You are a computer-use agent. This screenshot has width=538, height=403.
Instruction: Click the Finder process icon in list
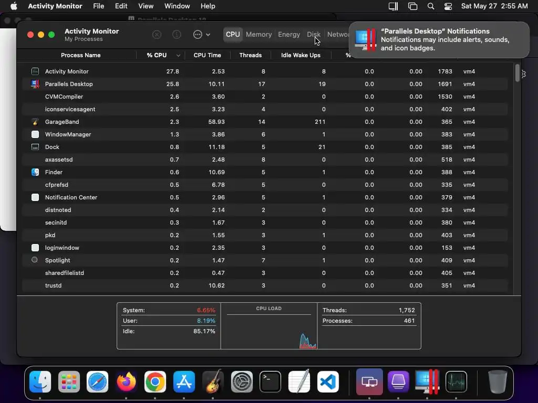point(35,172)
